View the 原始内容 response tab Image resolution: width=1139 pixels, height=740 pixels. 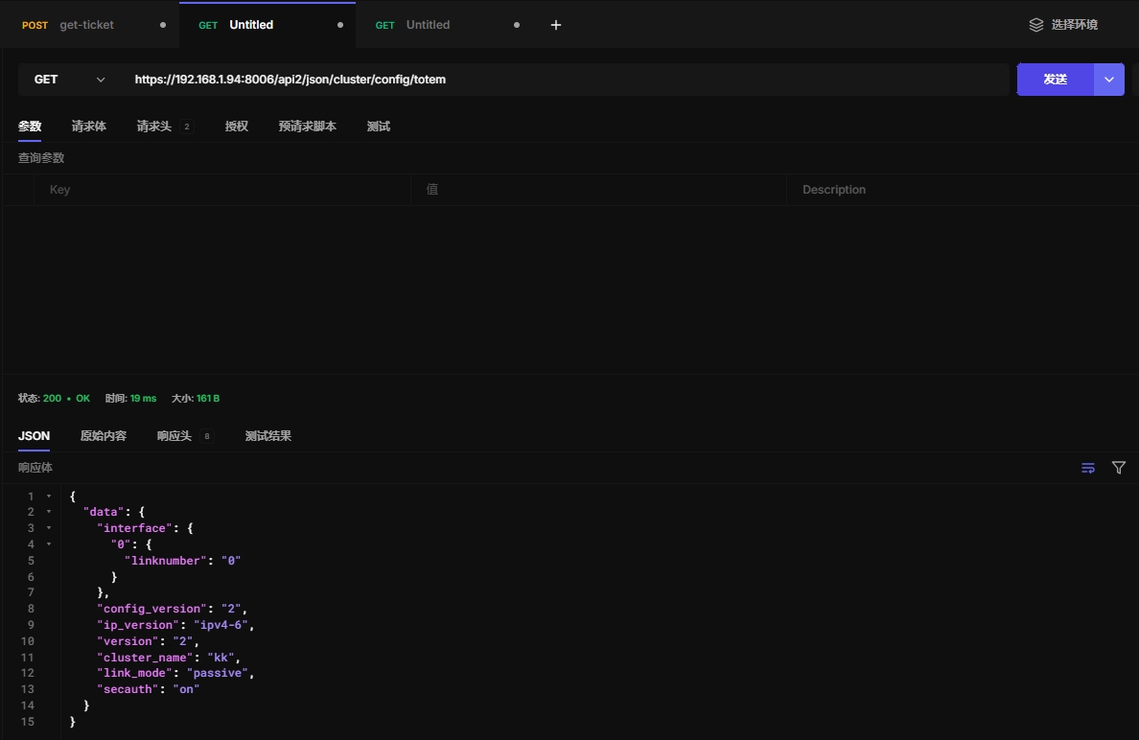point(103,436)
